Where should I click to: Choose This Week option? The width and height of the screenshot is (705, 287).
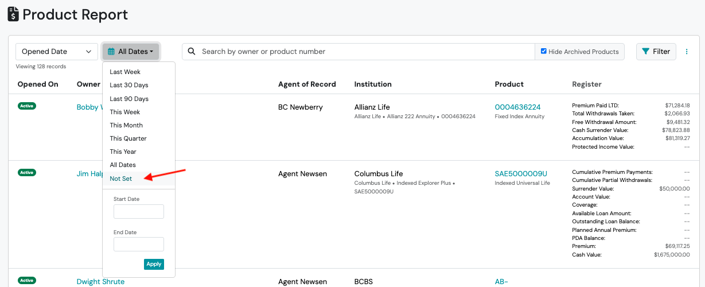[125, 112]
